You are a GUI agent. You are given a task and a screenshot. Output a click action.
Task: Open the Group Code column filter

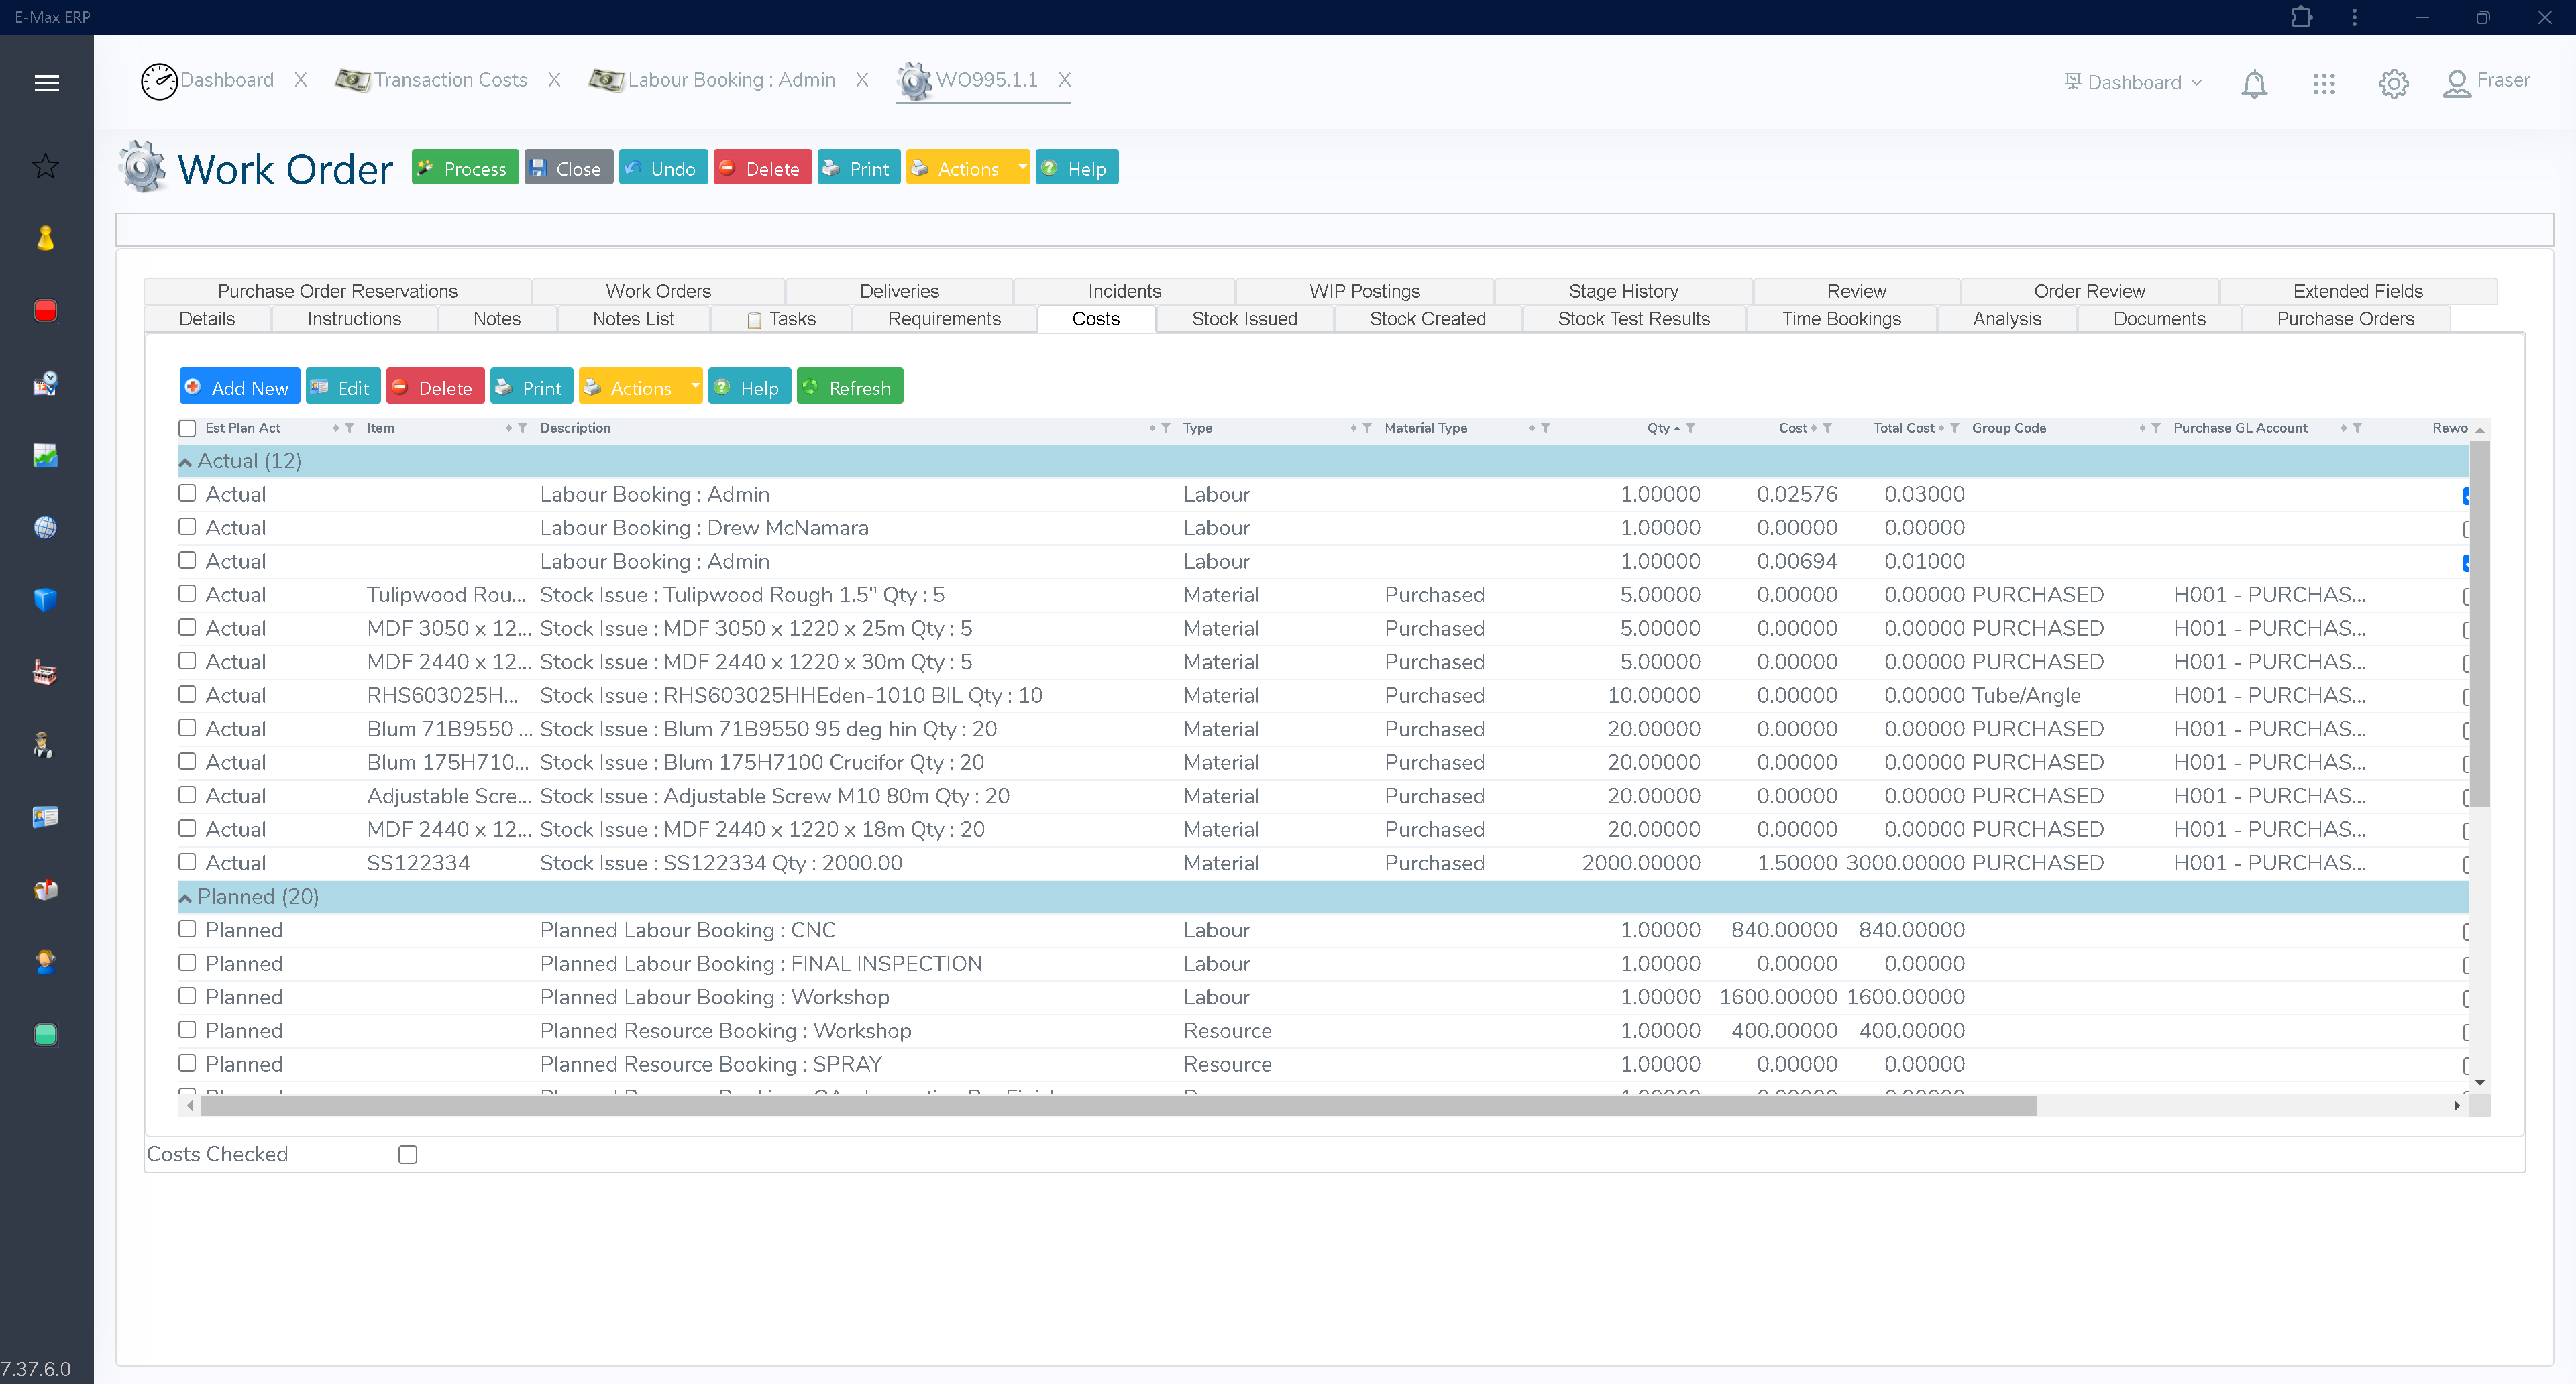pyautogui.click(x=2156, y=428)
